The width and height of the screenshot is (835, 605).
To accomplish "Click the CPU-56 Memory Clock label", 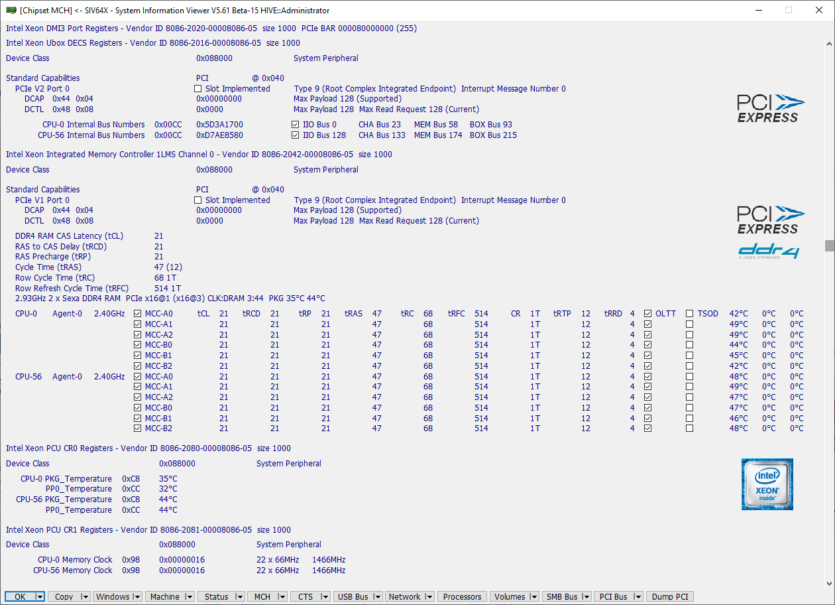I will [73, 571].
